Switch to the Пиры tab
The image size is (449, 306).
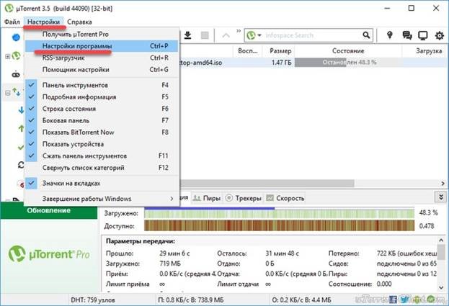[x=206, y=198]
